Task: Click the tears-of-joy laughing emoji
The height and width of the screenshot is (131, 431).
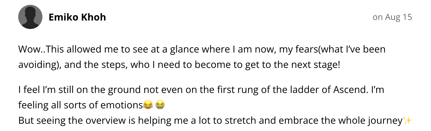Action: [148, 105]
